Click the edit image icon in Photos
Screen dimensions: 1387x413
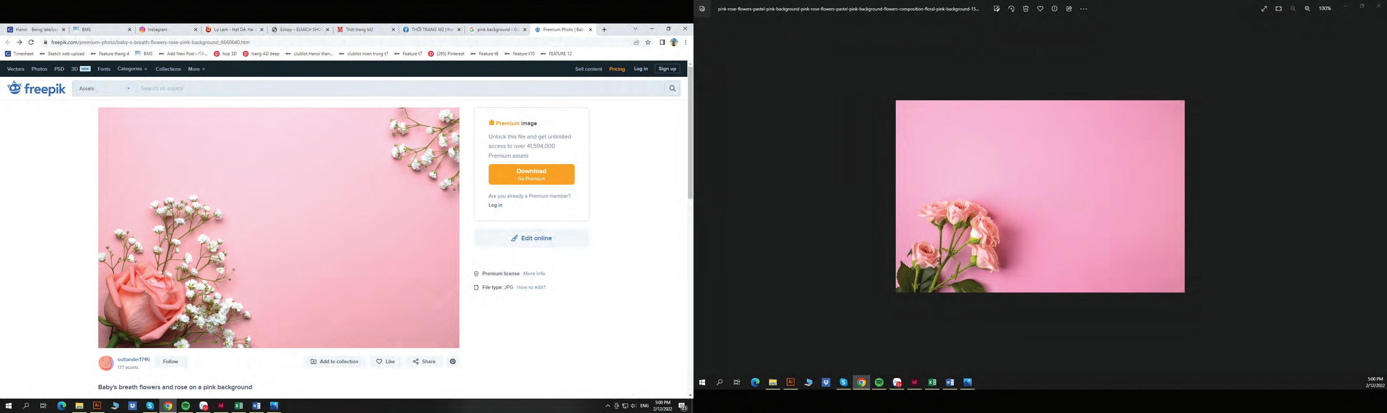(x=997, y=9)
